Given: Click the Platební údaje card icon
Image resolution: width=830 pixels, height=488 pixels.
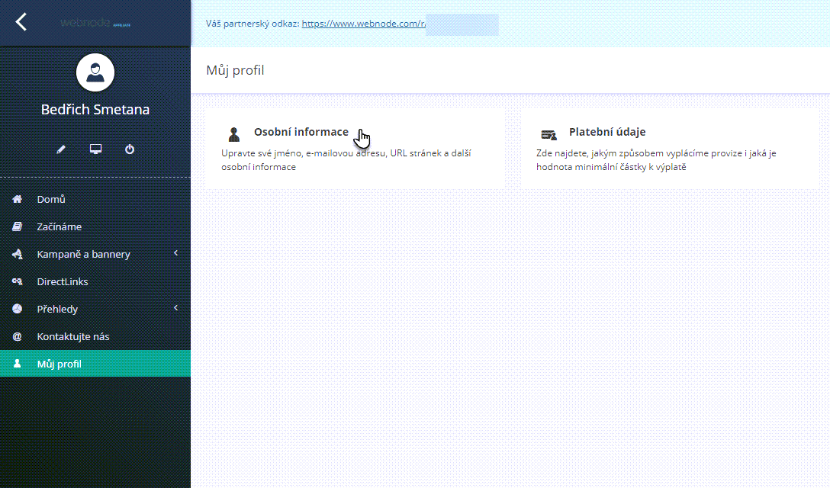Looking at the screenshot, I should 549,134.
